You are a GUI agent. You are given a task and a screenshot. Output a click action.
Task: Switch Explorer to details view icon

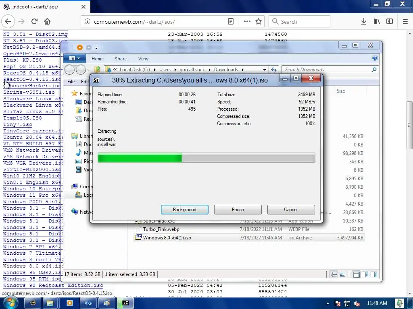pyautogui.click(x=334, y=274)
